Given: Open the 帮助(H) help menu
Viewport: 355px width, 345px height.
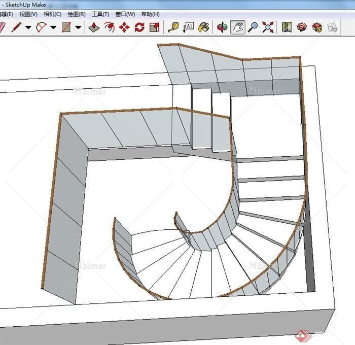Looking at the screenshot, I should click(x=150, y=14).
